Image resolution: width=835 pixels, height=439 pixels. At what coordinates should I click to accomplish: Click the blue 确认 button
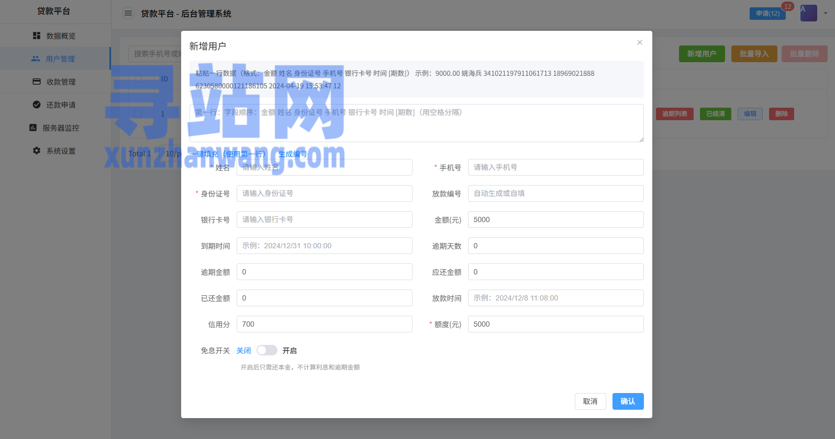pyautogui.click(x=628, y=401)
